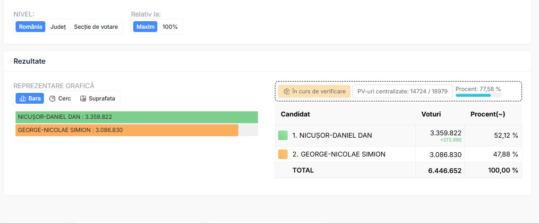The height and width of the screenshot is (223, 539).
Task: Select Secție de votare level
Action: pos(96,27)
